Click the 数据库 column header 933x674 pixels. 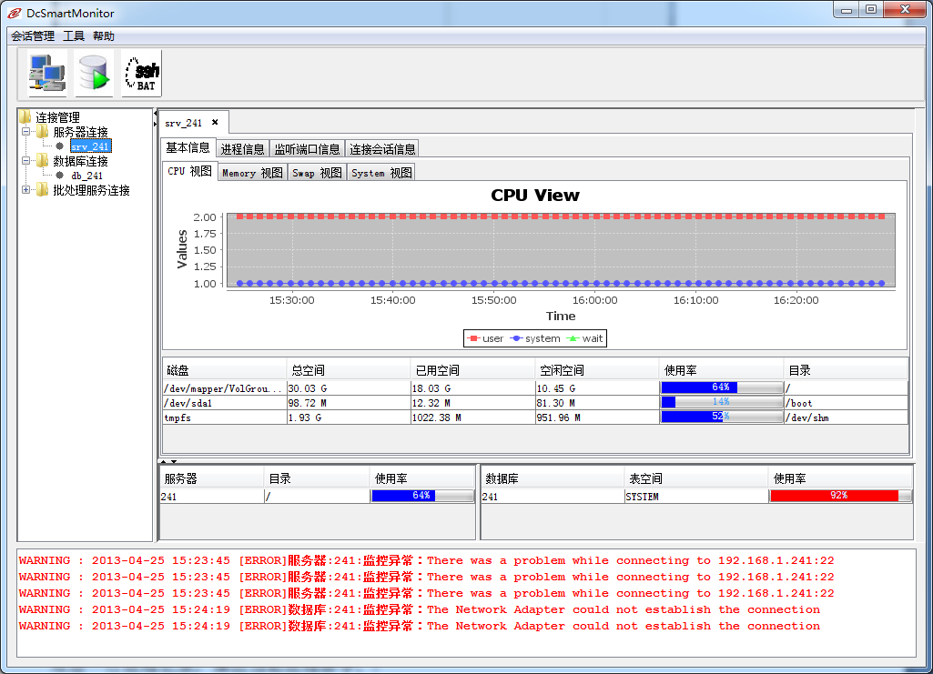coord(553,478)
